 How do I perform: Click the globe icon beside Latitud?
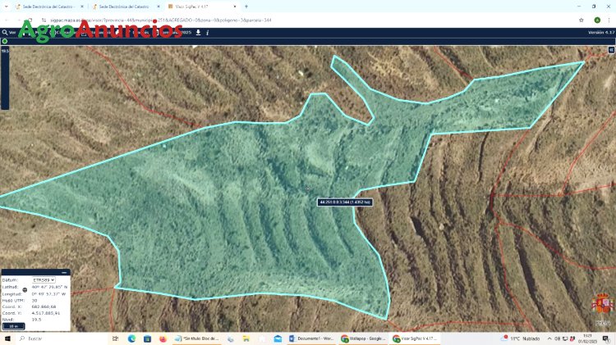(x=25, y=290)
